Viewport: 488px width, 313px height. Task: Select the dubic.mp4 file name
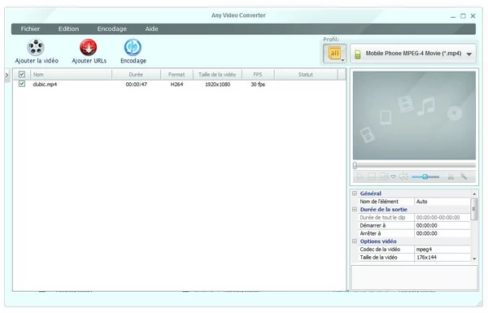pyautogui.click(x=45, y=85)
